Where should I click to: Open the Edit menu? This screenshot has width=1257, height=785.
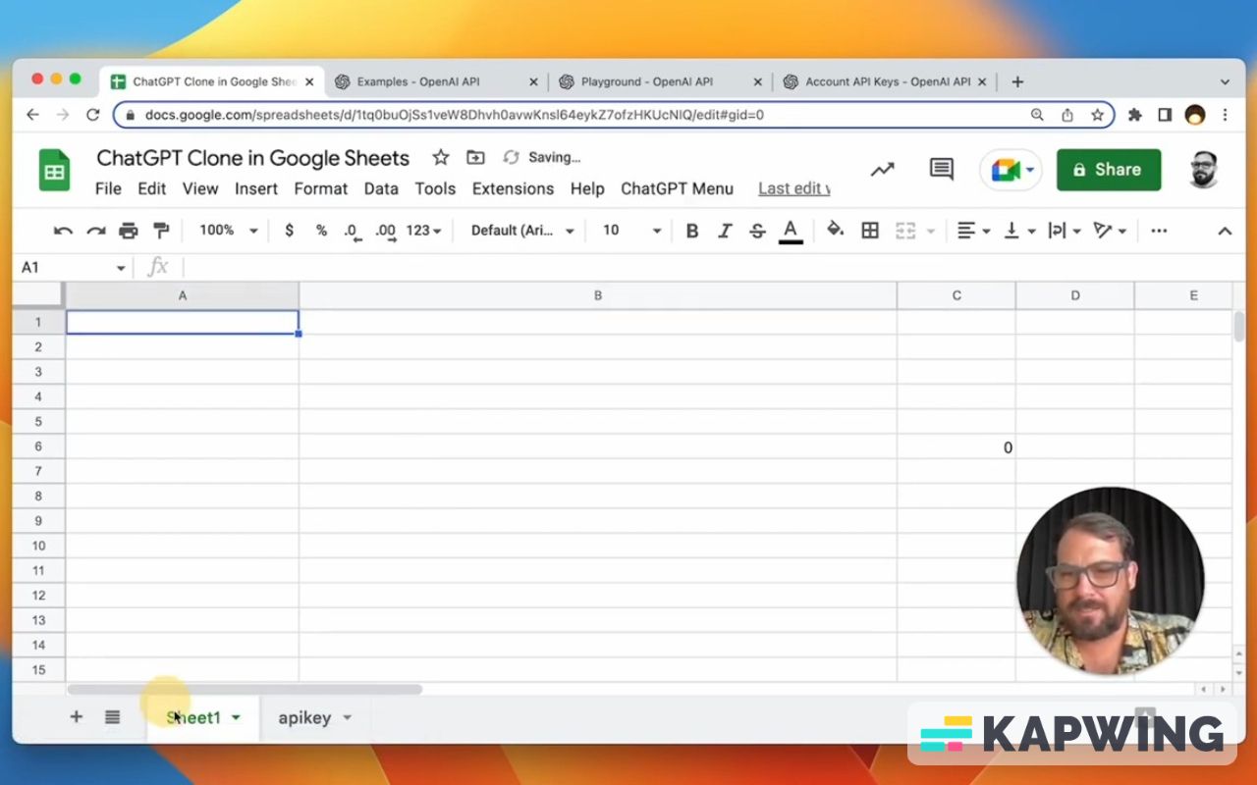[151, 188]
